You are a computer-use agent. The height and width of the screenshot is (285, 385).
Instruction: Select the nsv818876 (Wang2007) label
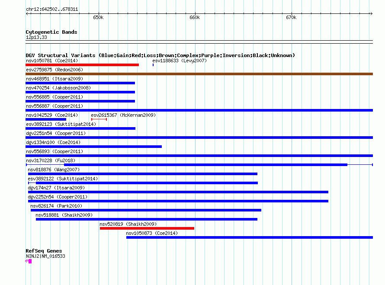(x=54, y=170)
